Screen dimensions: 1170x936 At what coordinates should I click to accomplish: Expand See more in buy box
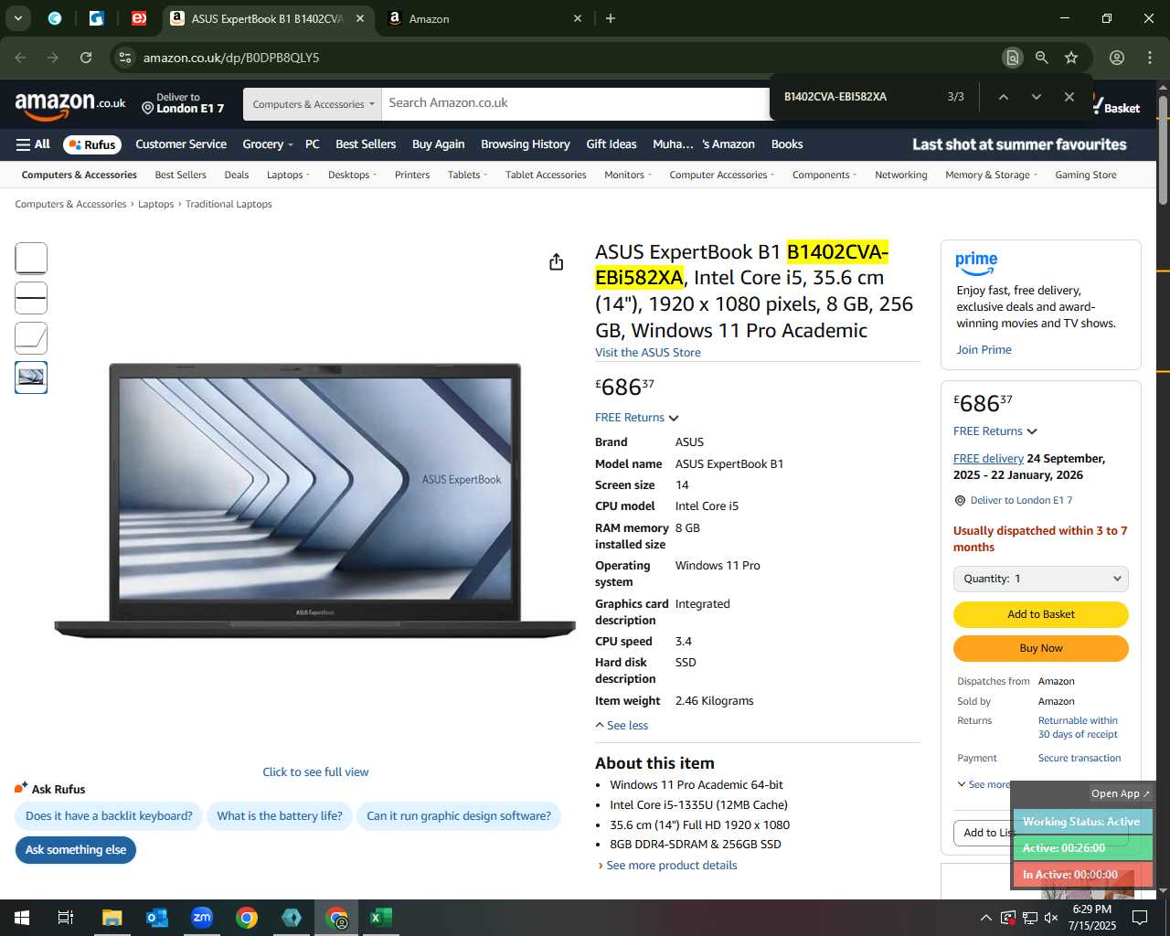click(x=984, y=784)
